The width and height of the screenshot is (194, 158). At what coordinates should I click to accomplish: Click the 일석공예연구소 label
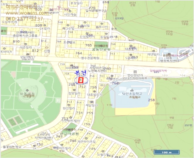[x=96, y=11]
